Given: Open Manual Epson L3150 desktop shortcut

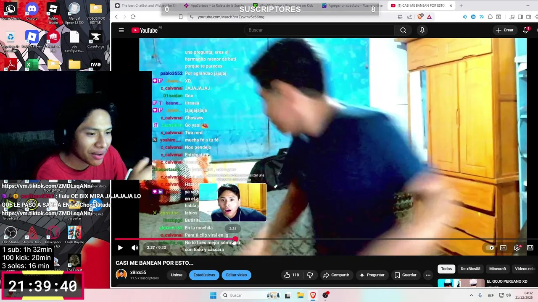Looking at the screenshot, I should [x=74, y=14].
